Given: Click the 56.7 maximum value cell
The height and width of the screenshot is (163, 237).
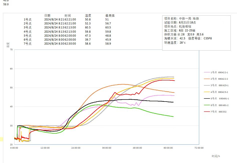Looking at the screenshot, I should pyautogui.click(x=108, y=23).
